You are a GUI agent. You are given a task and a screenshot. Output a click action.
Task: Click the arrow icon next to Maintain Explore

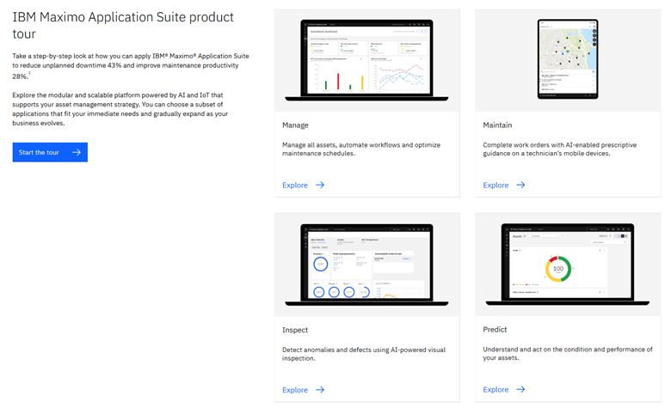(520, 185)
